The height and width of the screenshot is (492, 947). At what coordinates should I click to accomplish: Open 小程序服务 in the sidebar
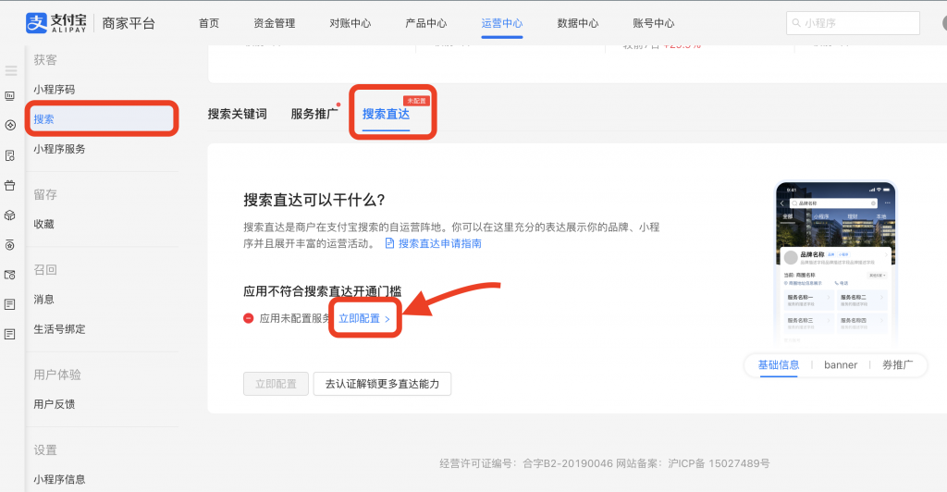(59, 149)
